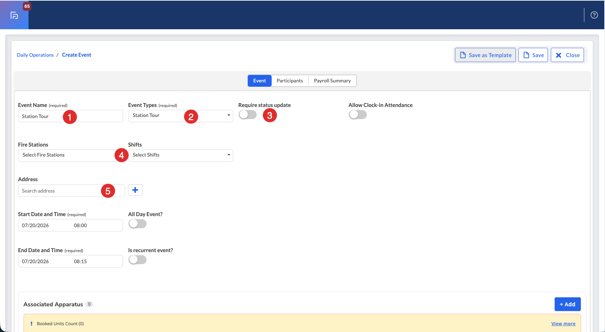Viewport: 605px width, 332px height.
Task: Expand the Select Shifts dropdown
Action: click(x=180, y=155)
